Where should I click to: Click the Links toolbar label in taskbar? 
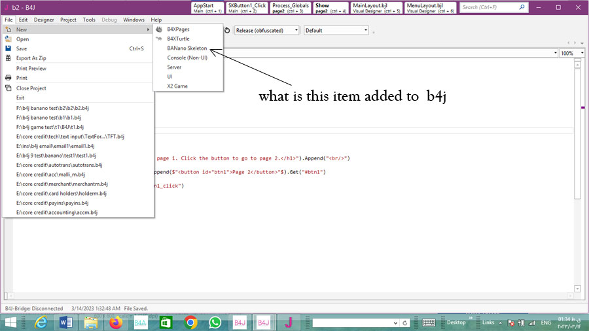[488, 322]
